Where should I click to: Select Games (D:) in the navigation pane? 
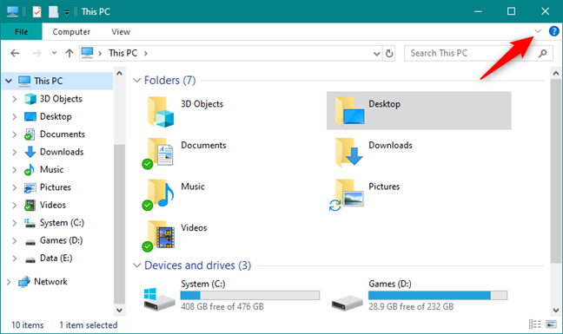61,240
